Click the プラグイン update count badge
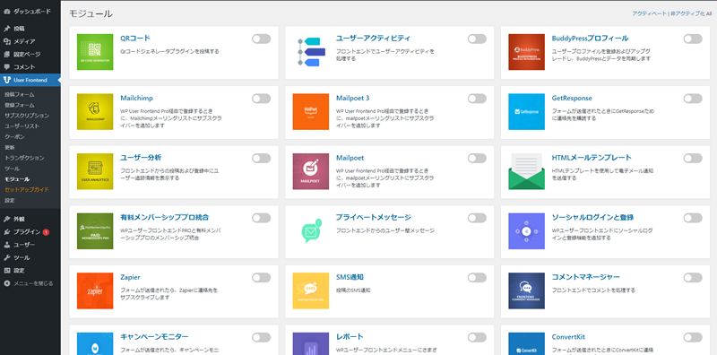The height and width of the screenshot is (355, 717). 47,232
